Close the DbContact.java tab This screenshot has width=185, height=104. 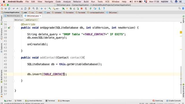pyautogui.click(x=40, y=16)
